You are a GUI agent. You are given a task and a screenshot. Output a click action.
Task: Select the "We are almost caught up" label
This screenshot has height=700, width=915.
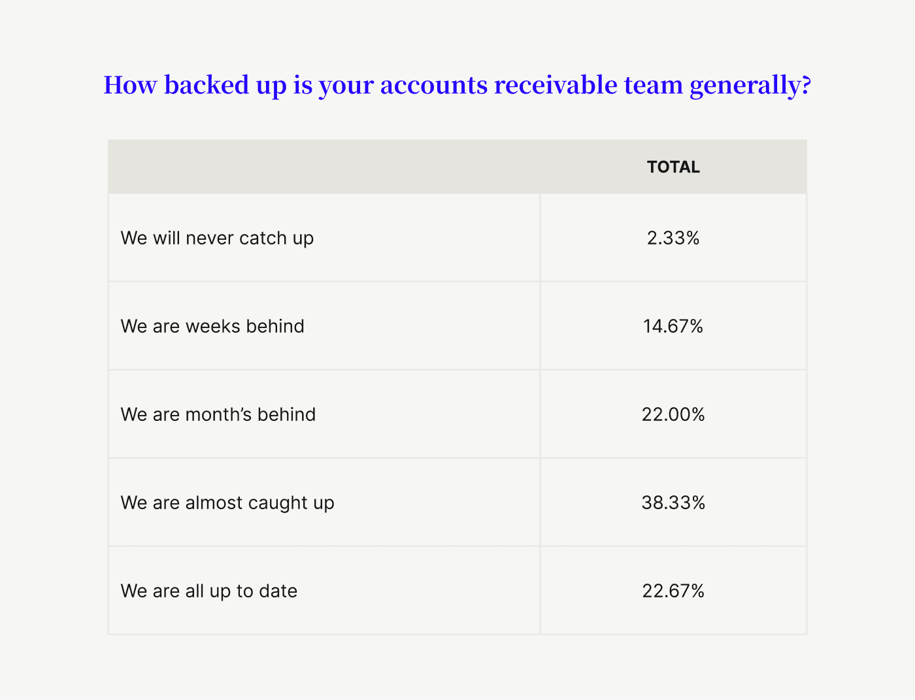point(227,503)
